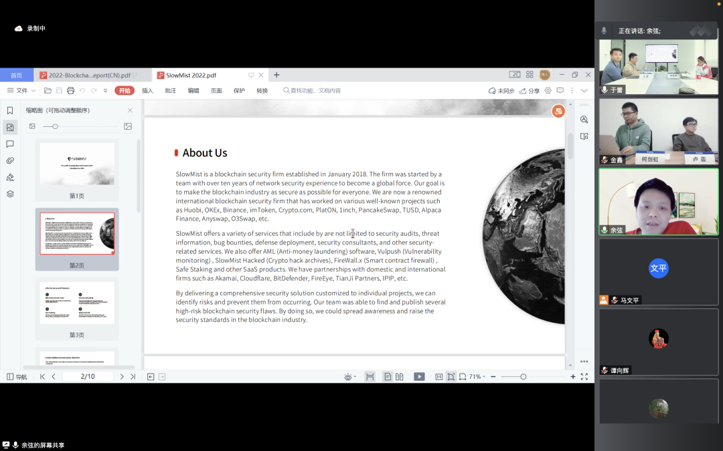This screenshot has width=723, height=451.
Task: Adjust the zoom slider in status bar
Action: pos(524,376)
